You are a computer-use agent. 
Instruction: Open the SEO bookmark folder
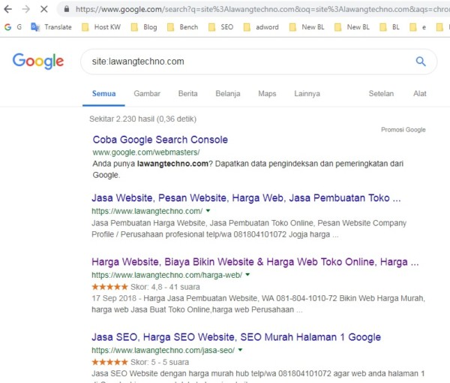[220, 27]
